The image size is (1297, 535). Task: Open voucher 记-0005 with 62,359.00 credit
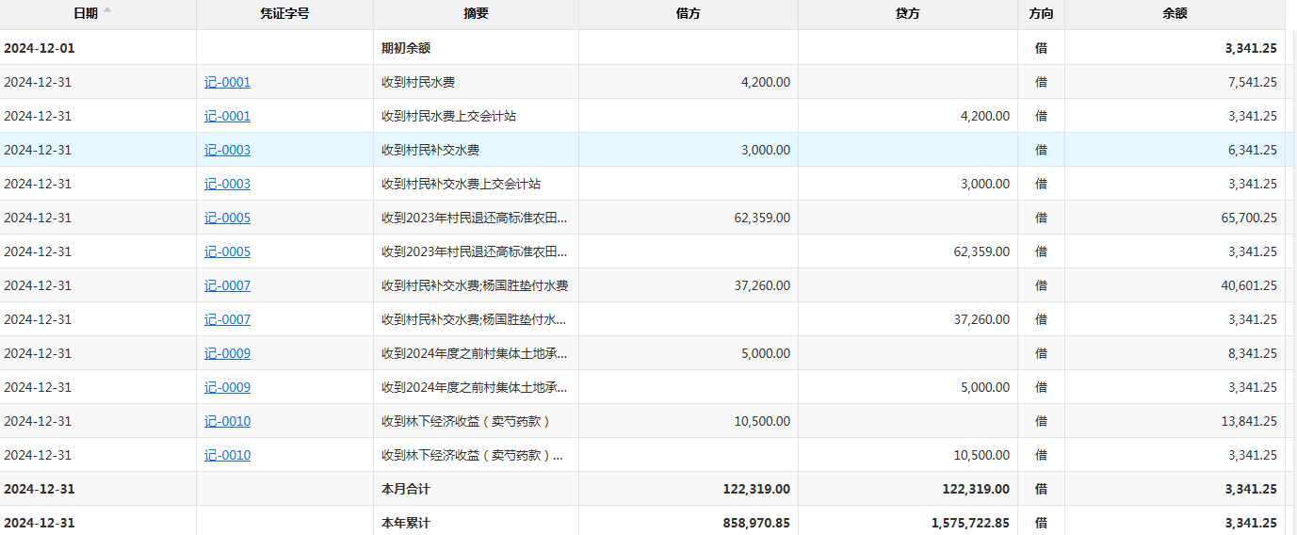[227, 251]
